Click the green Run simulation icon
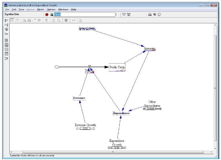The width and height of the screenshot is (221, 160). pyautogui.click(x=51, y=15)
